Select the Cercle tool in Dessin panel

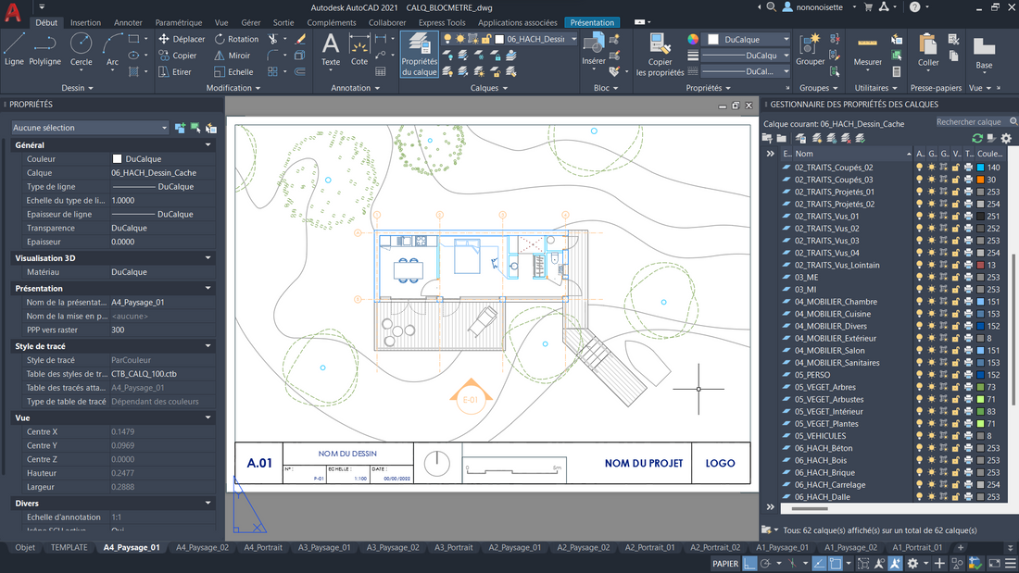click(x=82, y=48)
